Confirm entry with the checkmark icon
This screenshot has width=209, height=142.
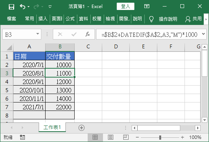[x=74, y=34]
